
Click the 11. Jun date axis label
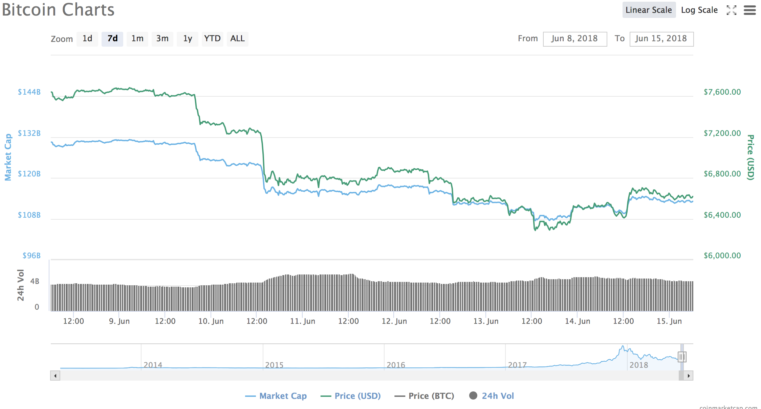(303, 321)
